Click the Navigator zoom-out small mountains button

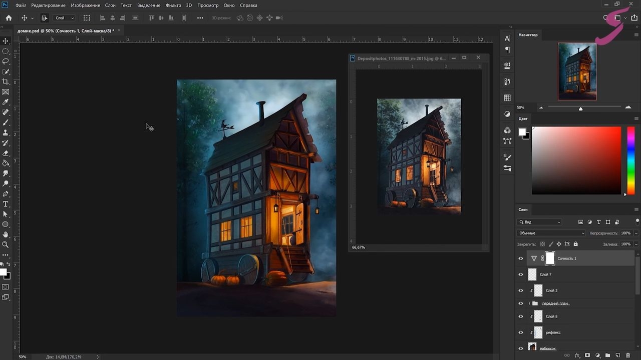541,107
